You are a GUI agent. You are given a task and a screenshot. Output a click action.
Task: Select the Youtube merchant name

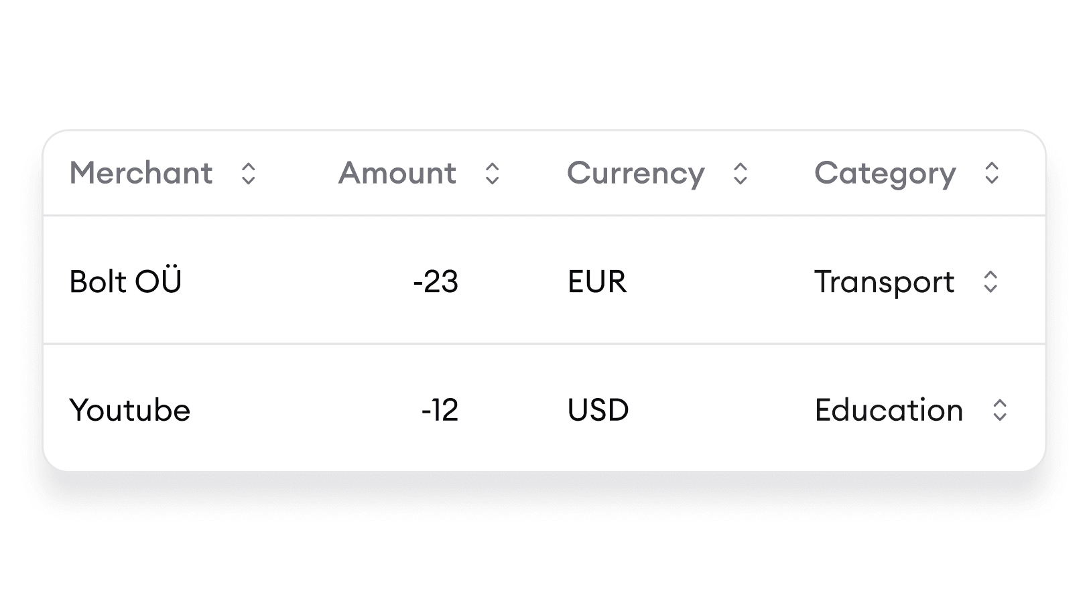pyautogui.click(x=130, y=409)
